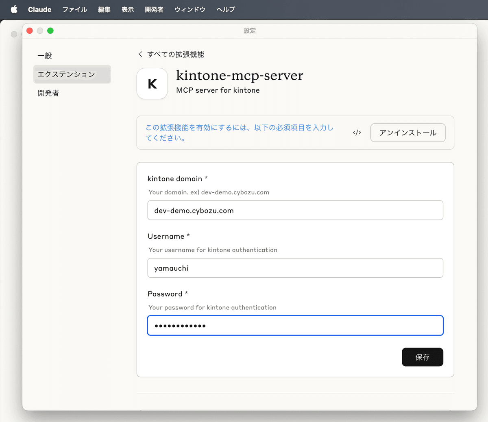Image resolution: width=488 pixels, height=422 pixels.
Task: Open the 表示 menu
Action: coord(128,9)
